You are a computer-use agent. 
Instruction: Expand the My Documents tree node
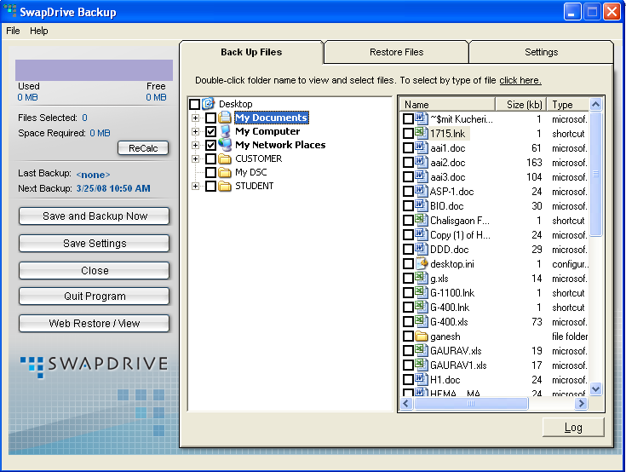click(x=195, y=118)
